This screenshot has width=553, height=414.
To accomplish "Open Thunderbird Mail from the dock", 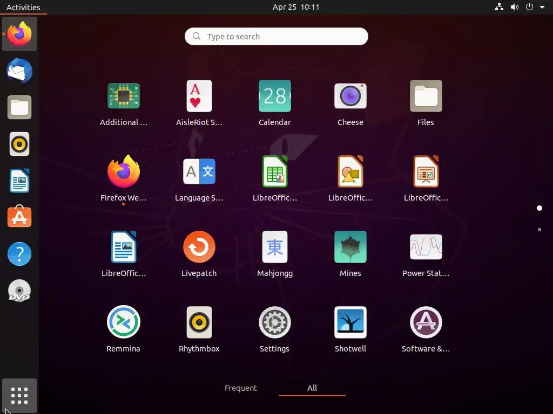I will [19, 71].
